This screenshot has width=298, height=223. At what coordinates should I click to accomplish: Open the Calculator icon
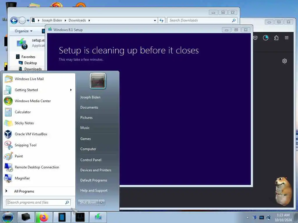tap(8, 112)
